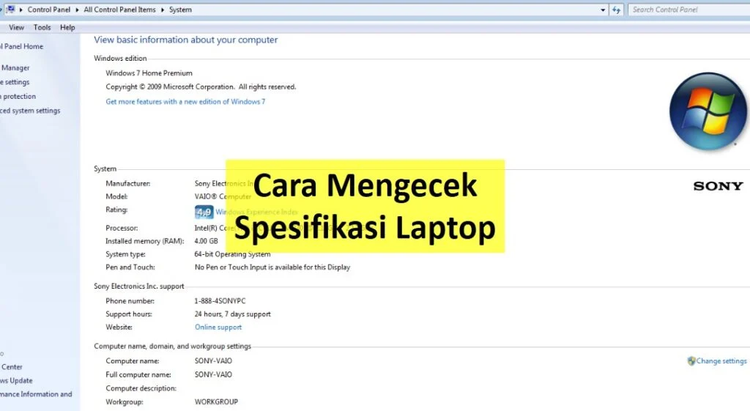Image resolution: width=750 pixels, height=411 pixels.
Task: Open Control Panel Home link
Action: [x=21, y=46]
